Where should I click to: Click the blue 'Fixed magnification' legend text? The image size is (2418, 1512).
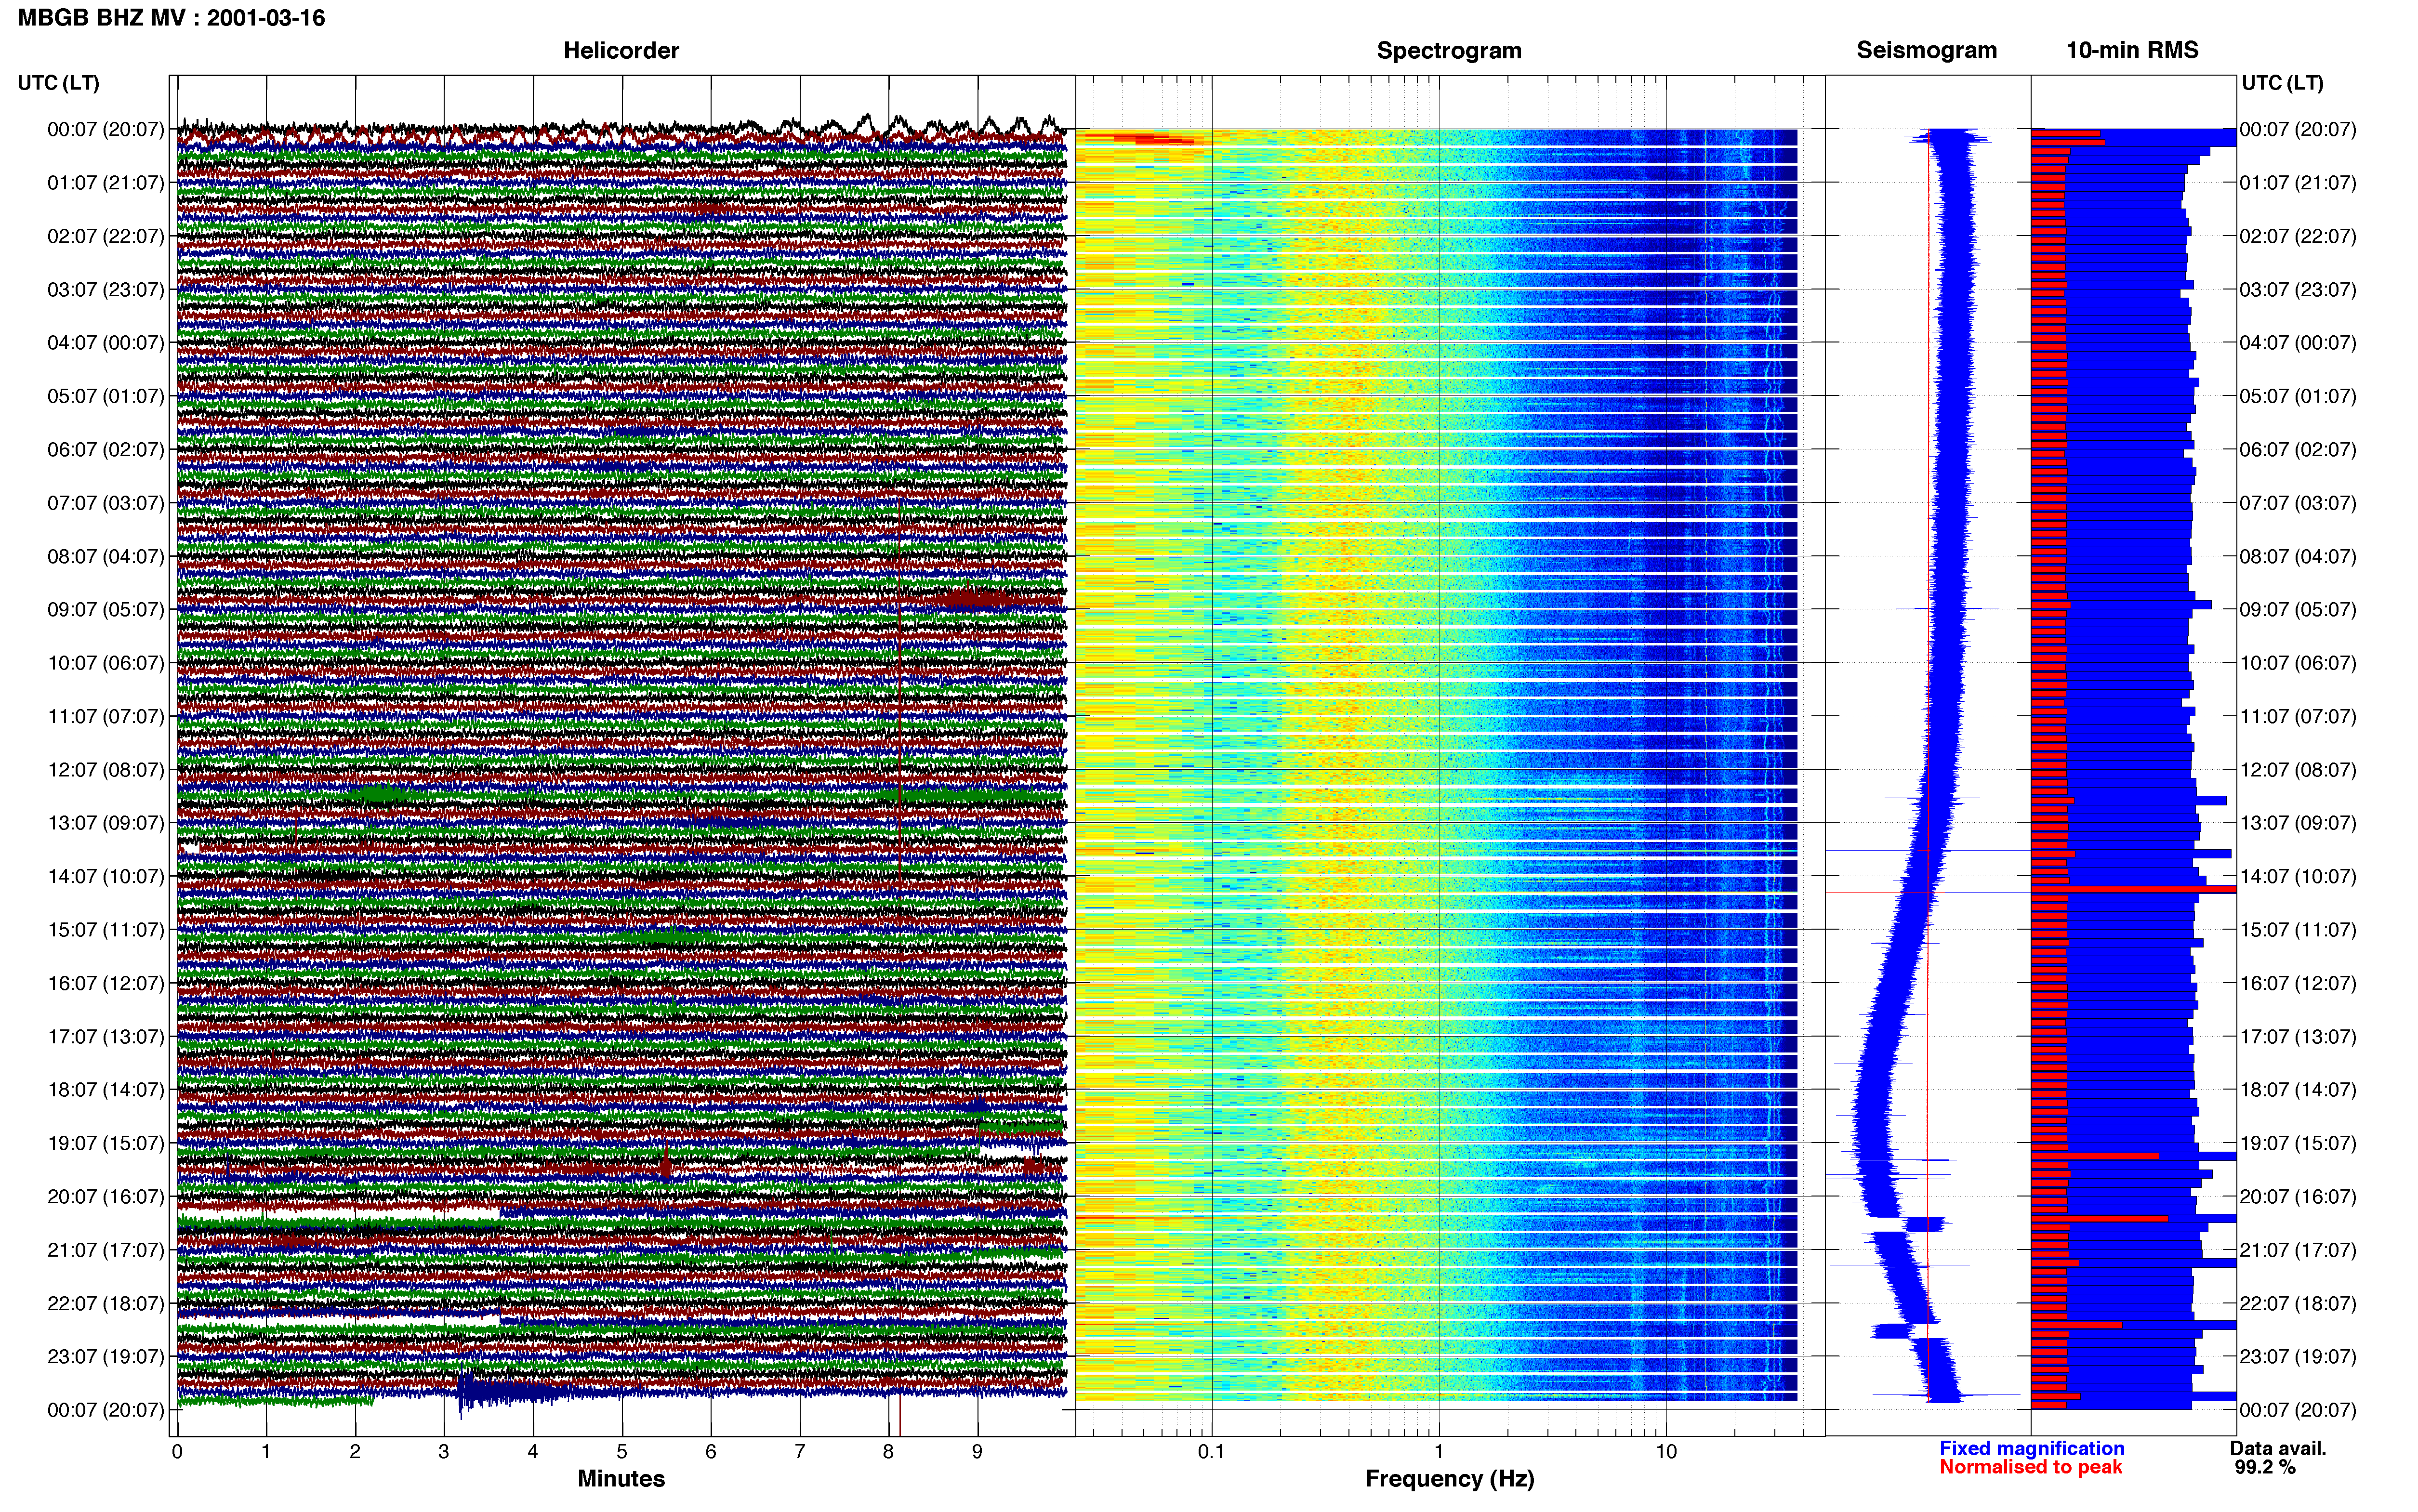2031,1449
